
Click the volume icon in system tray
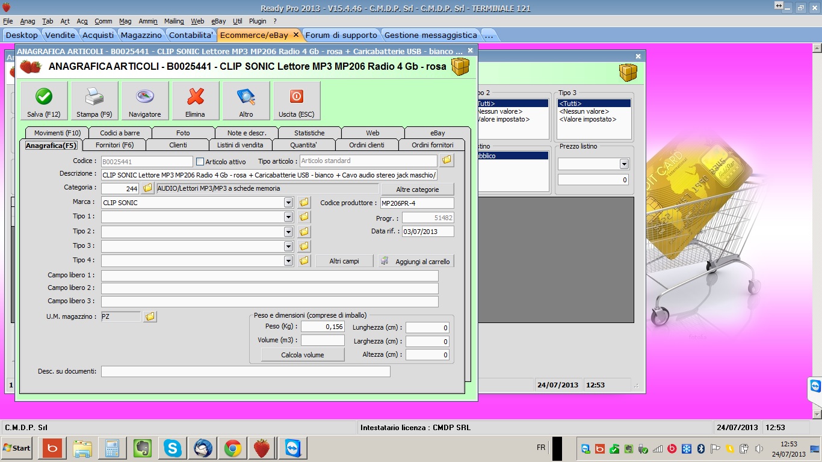coord(759,449)
